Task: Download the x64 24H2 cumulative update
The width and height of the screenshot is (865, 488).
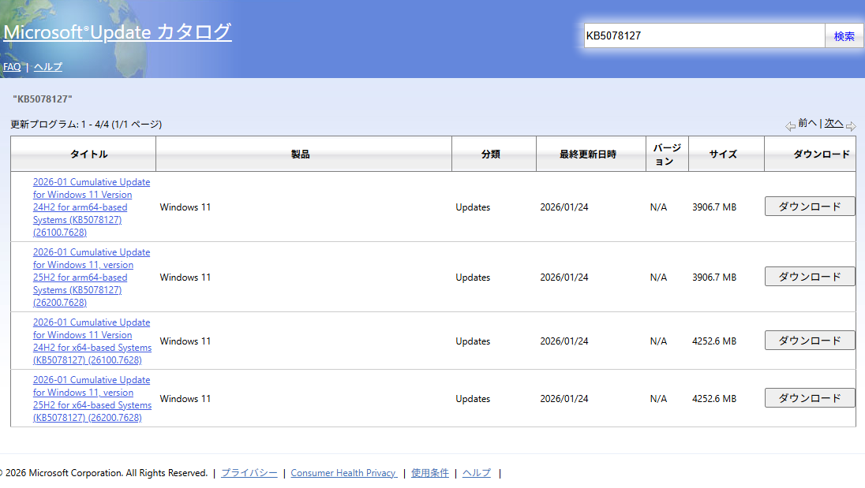Action: pyautogui.click(x=809, y=340)
